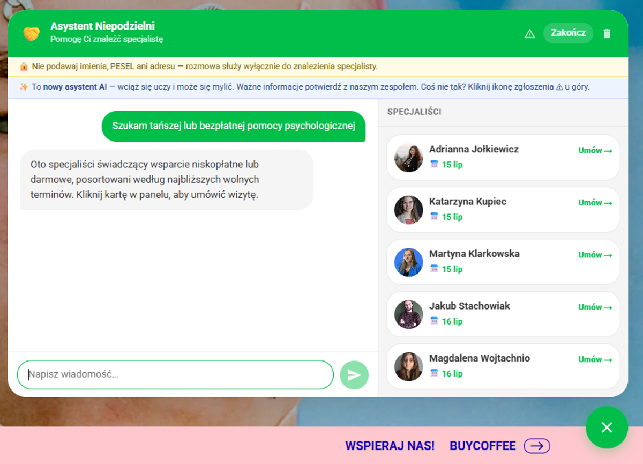Open Martyna Klarkowska avatar photo
Image resolution: width=643 pixels, height=464 pixels.
[x=409, y=262]
